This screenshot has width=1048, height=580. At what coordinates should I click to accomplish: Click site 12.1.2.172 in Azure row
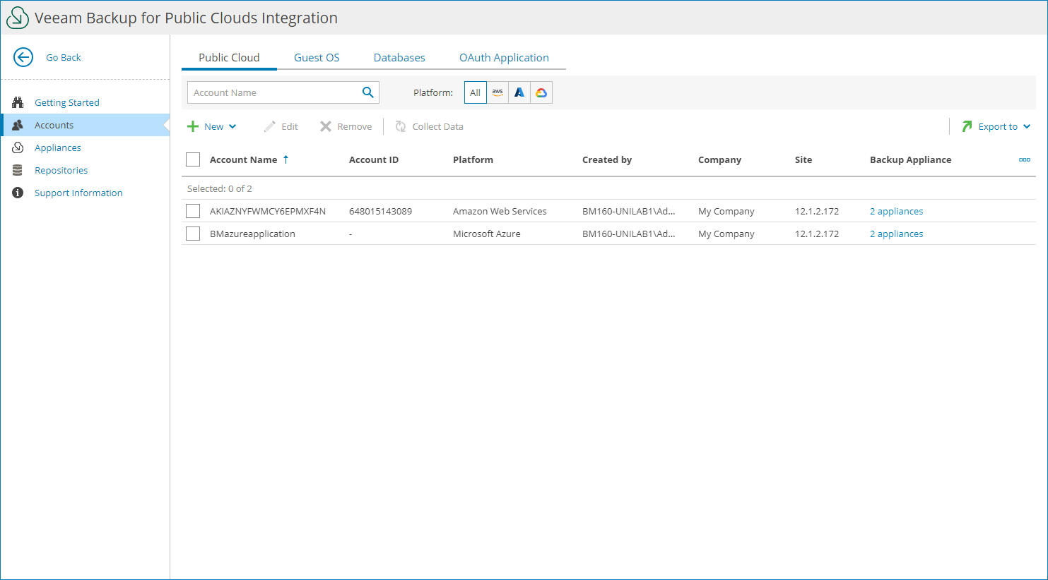click(x=817, y=234)
